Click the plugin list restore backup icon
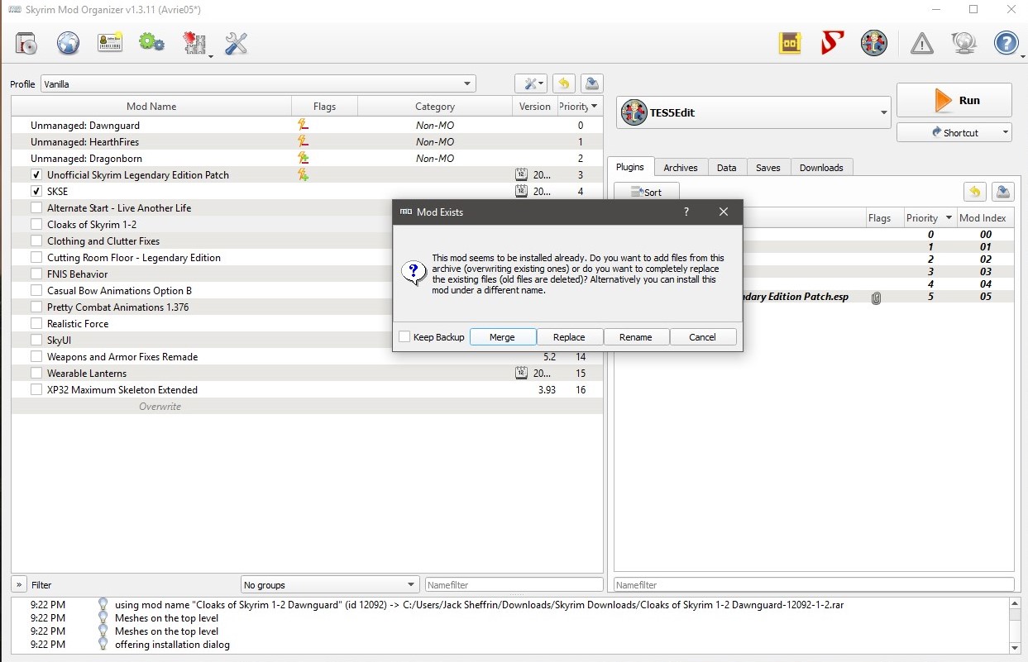The image size is (1028, 662). [975, 192]
